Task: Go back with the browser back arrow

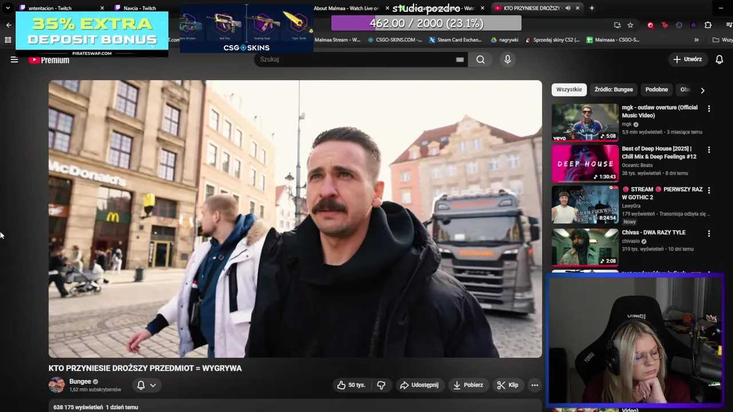Action: pos(9,25)
